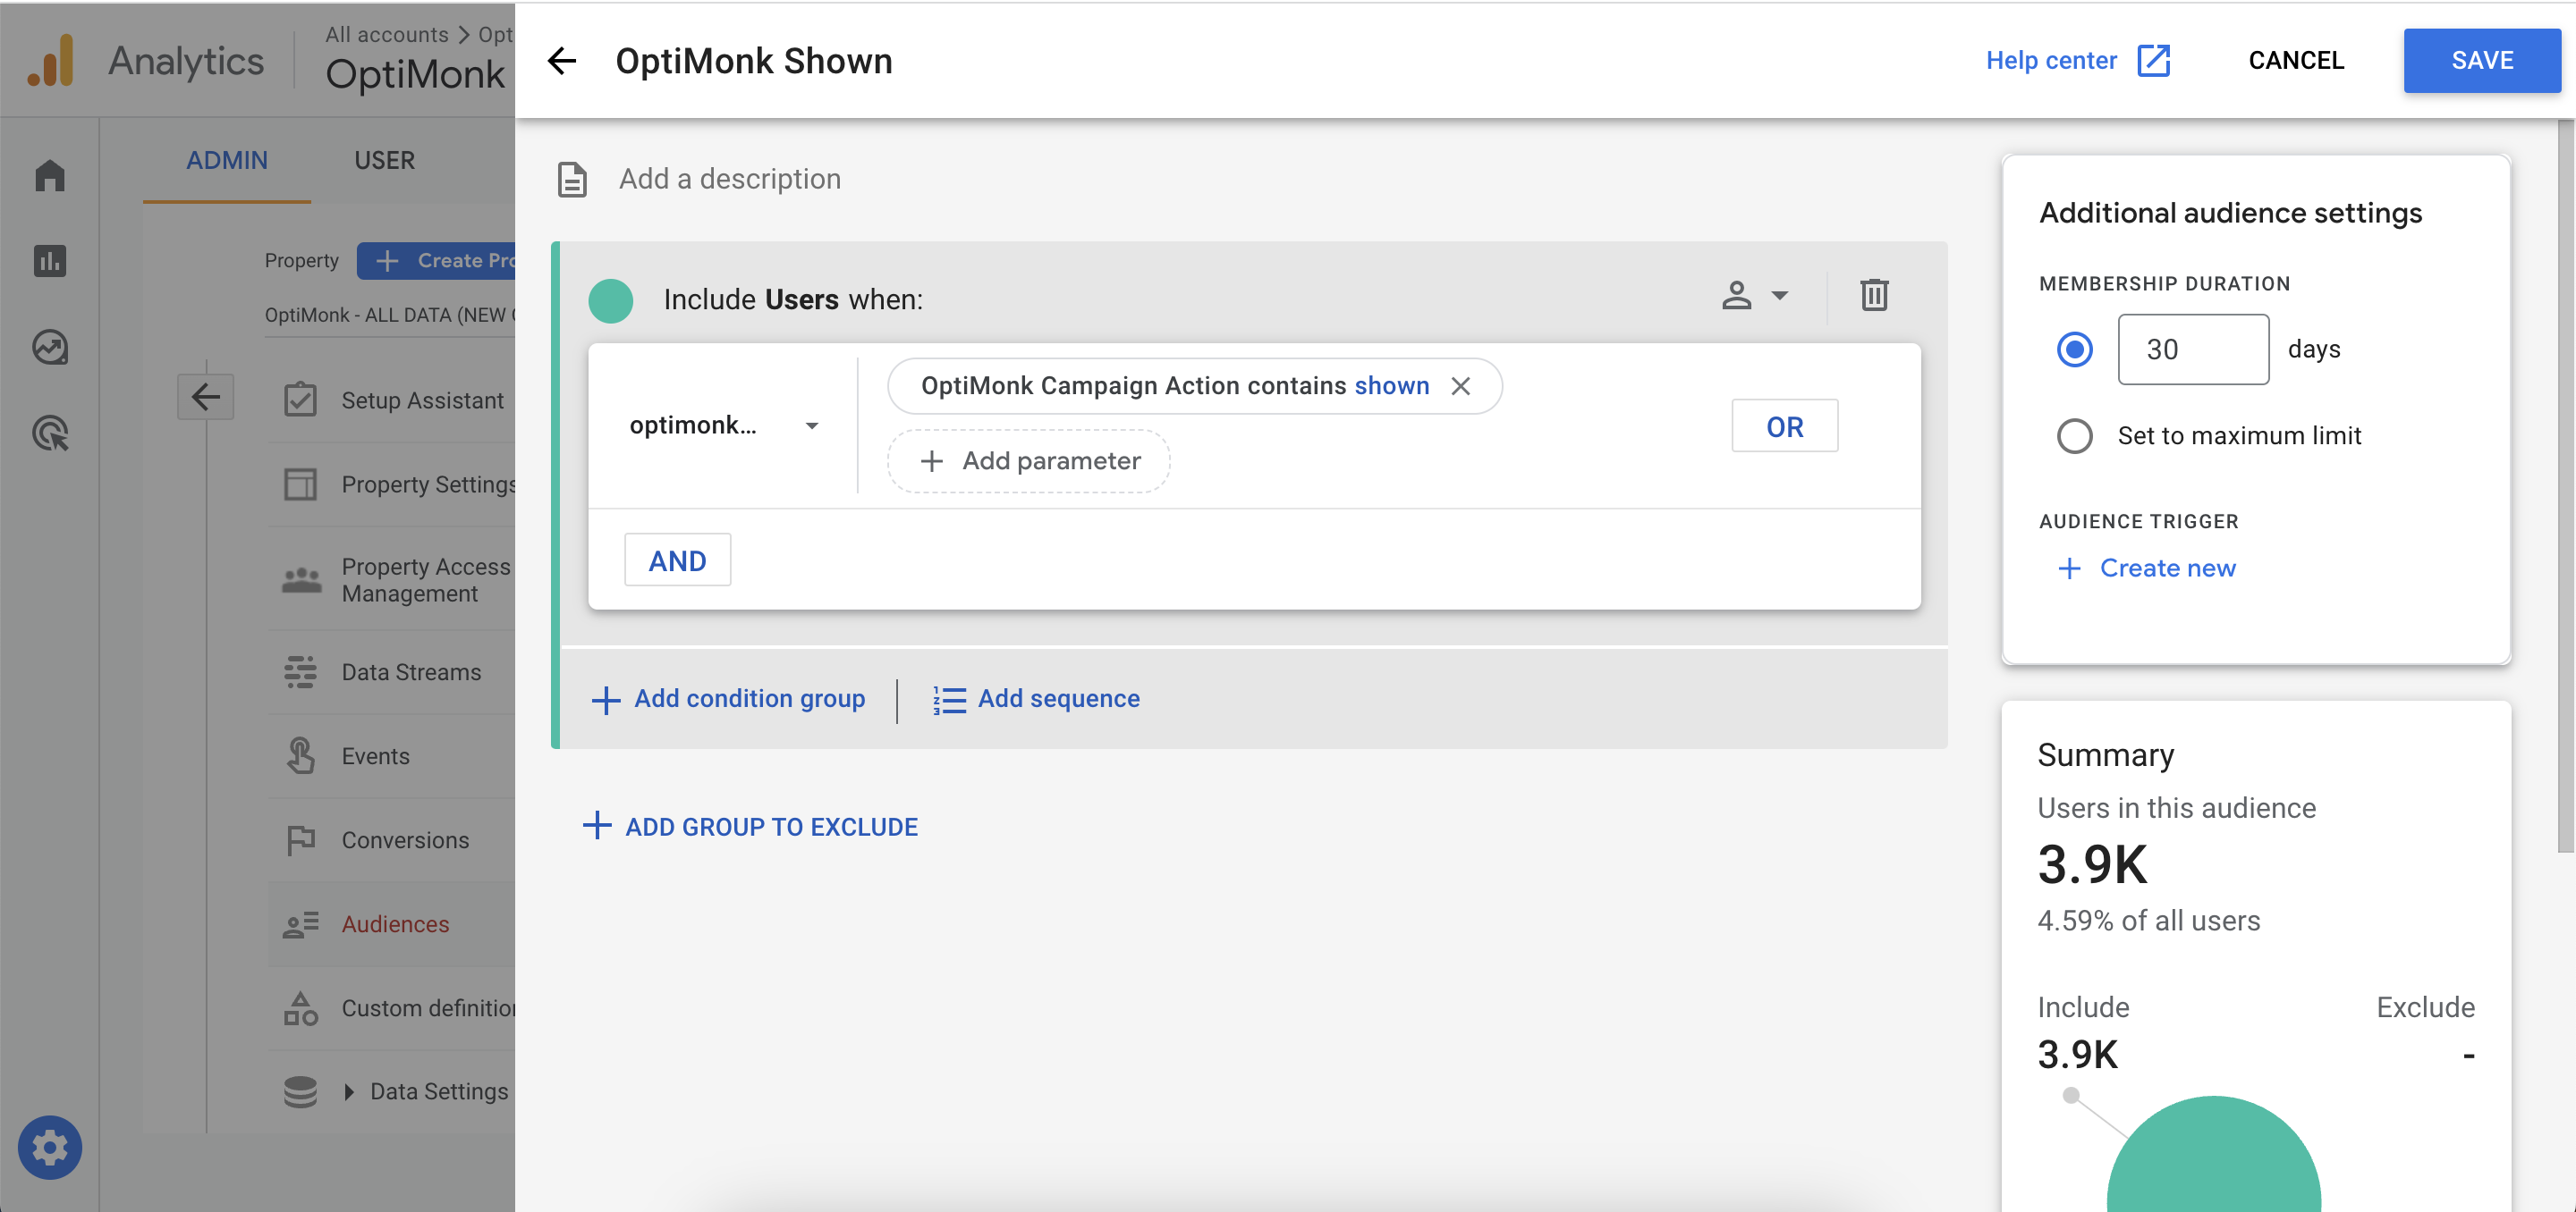Click the Audiences icon
The height and width of the screenshot is (1212, 2576).
point(300,924)
